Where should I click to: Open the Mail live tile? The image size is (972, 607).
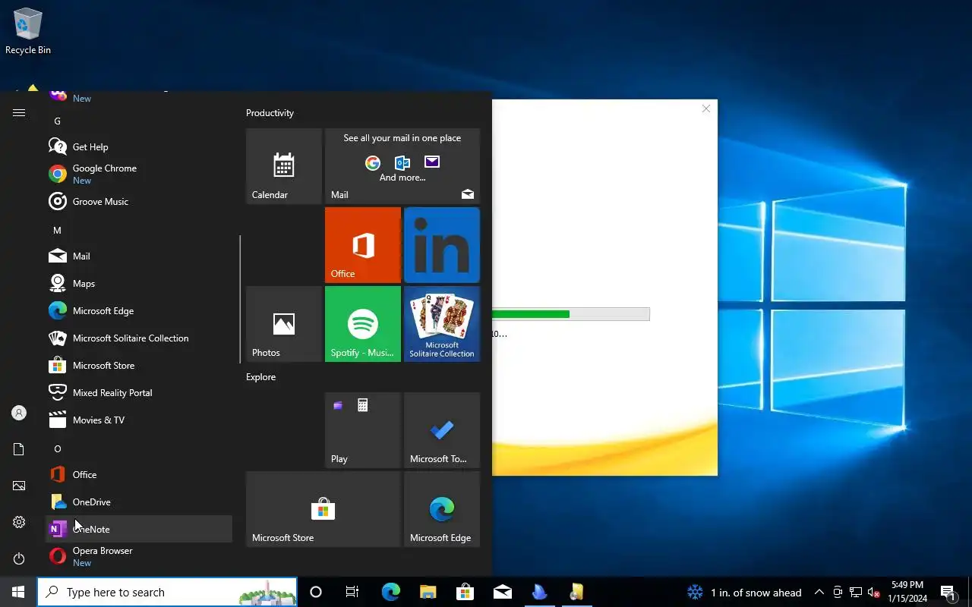pos(402,166)
